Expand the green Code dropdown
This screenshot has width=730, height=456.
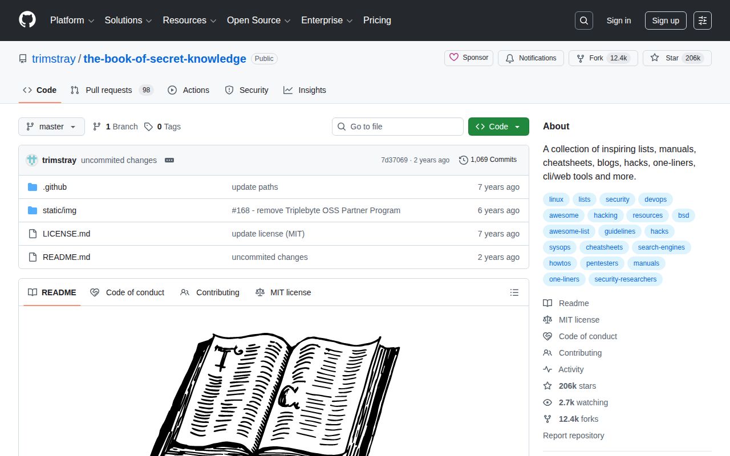point(498,127)
